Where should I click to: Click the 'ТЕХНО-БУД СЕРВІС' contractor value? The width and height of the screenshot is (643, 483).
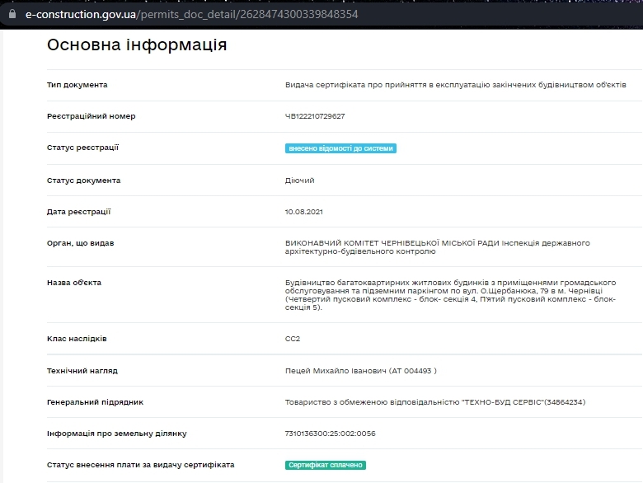pos(435,402)
